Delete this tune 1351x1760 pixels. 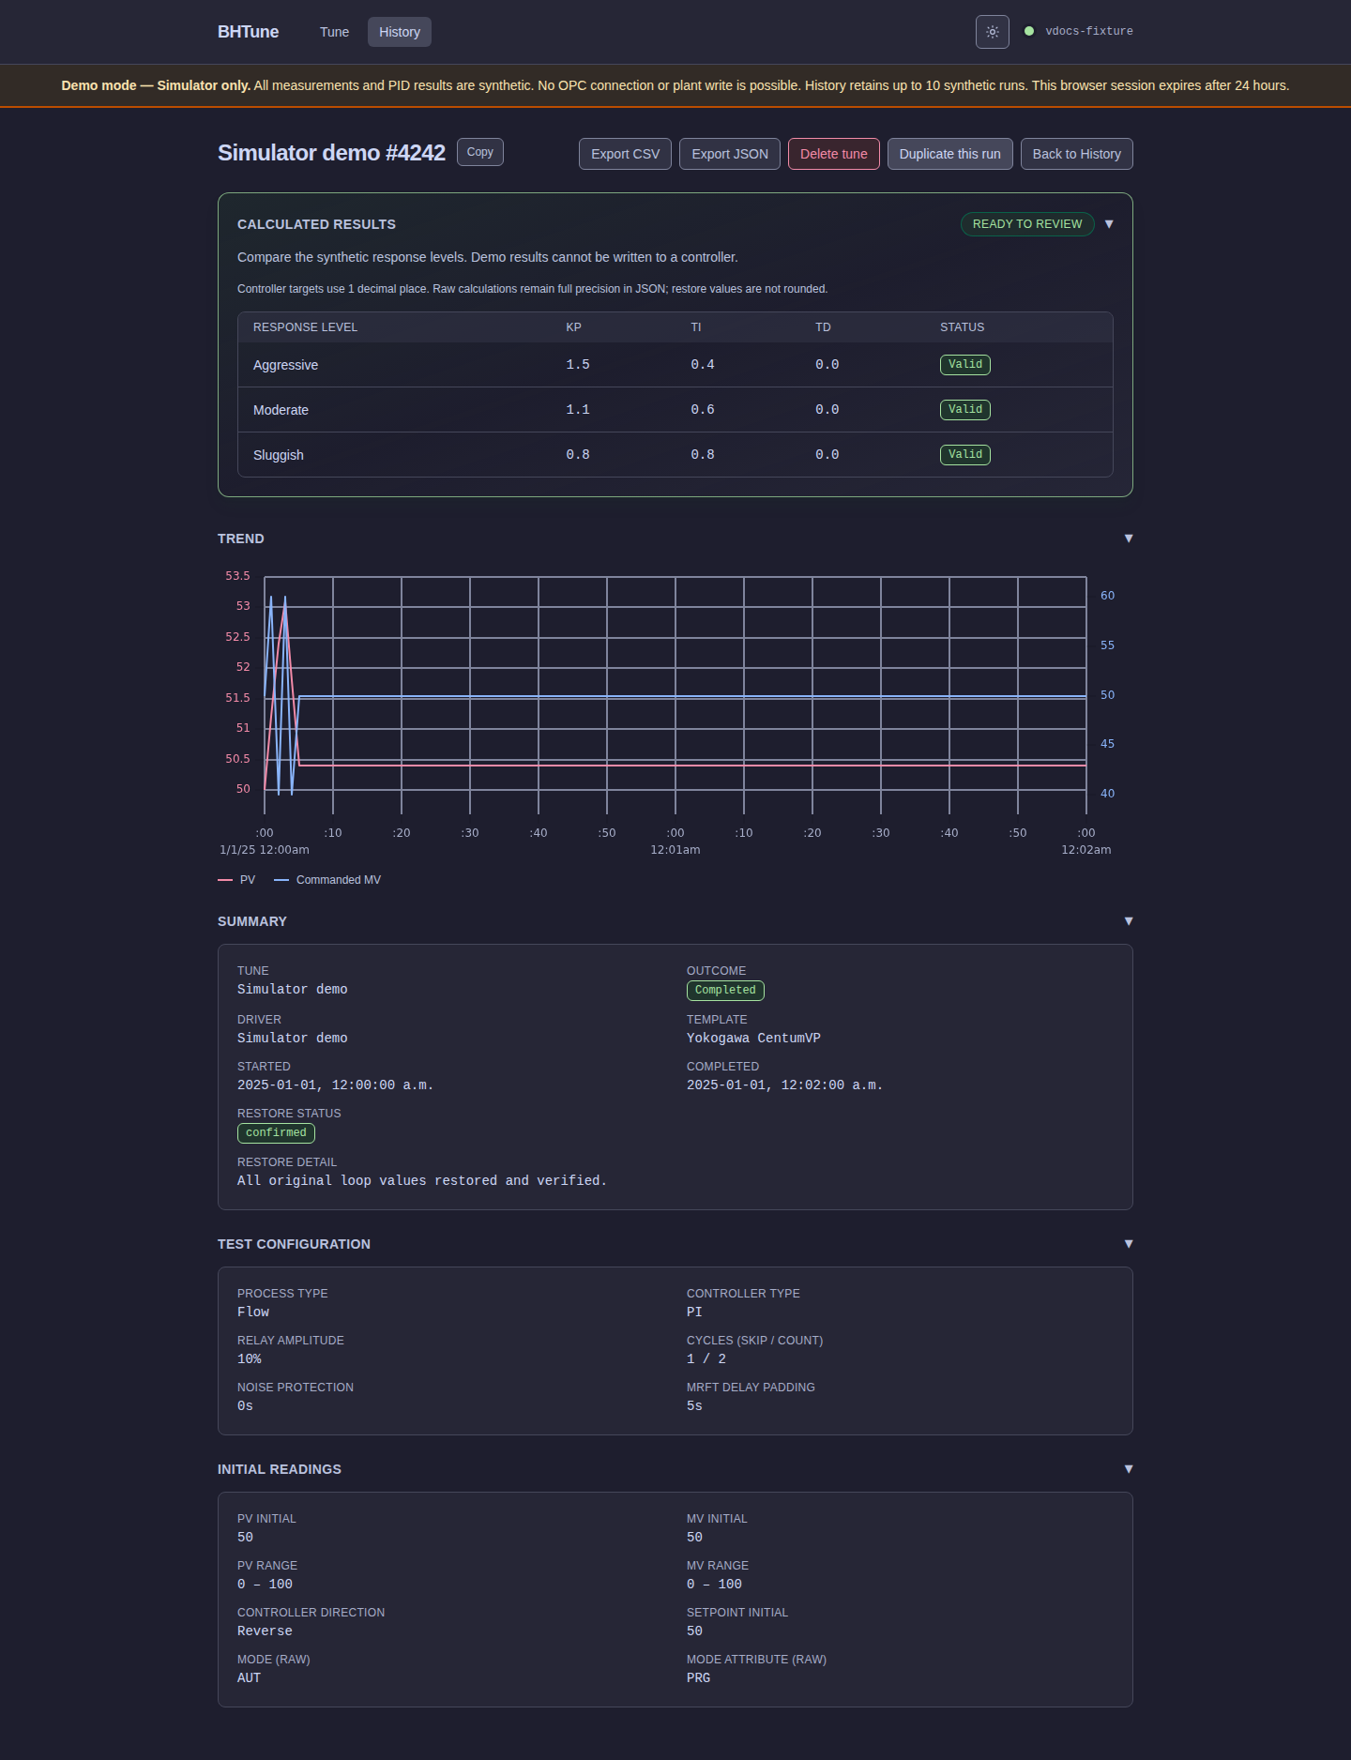click(834, 154)
